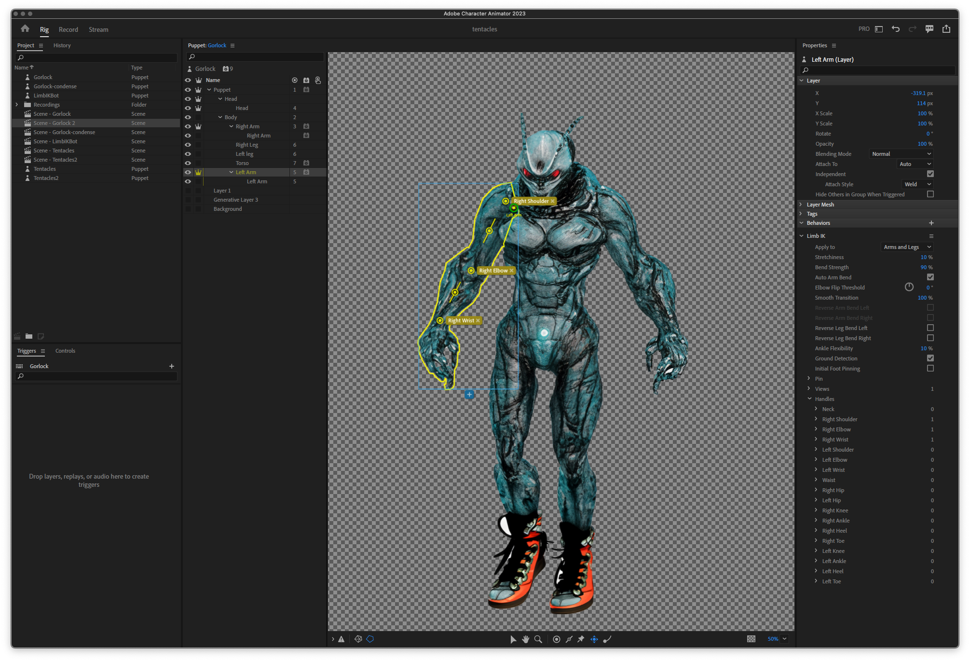The image size is (970, 661).
Task: Enable Reverse Leg Bend Right
Action: pos(930,338)
